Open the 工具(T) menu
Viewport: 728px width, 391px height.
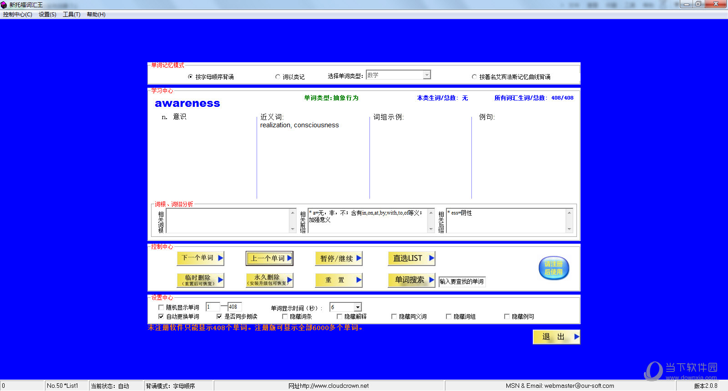click(71, 15)
